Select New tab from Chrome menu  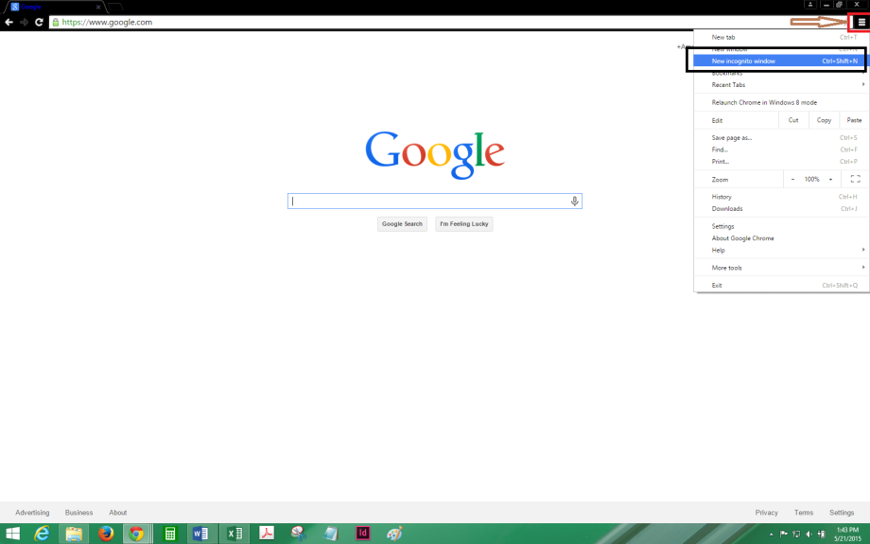[x=781, y=37]
